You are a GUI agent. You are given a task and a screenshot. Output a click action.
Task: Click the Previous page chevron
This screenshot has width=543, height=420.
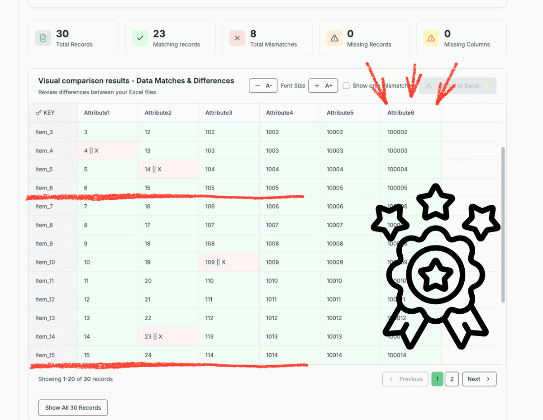[392, 379]
